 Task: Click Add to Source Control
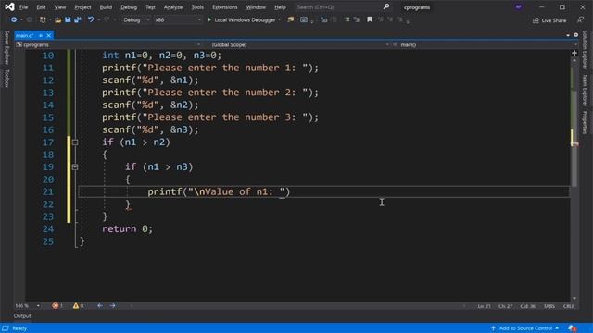click(525, 328)
